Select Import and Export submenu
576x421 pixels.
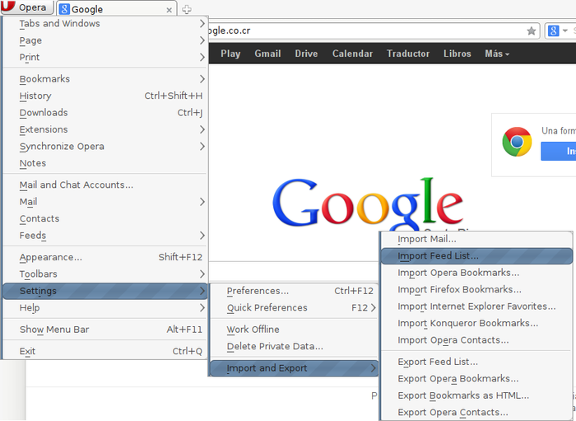pos(295,368)
